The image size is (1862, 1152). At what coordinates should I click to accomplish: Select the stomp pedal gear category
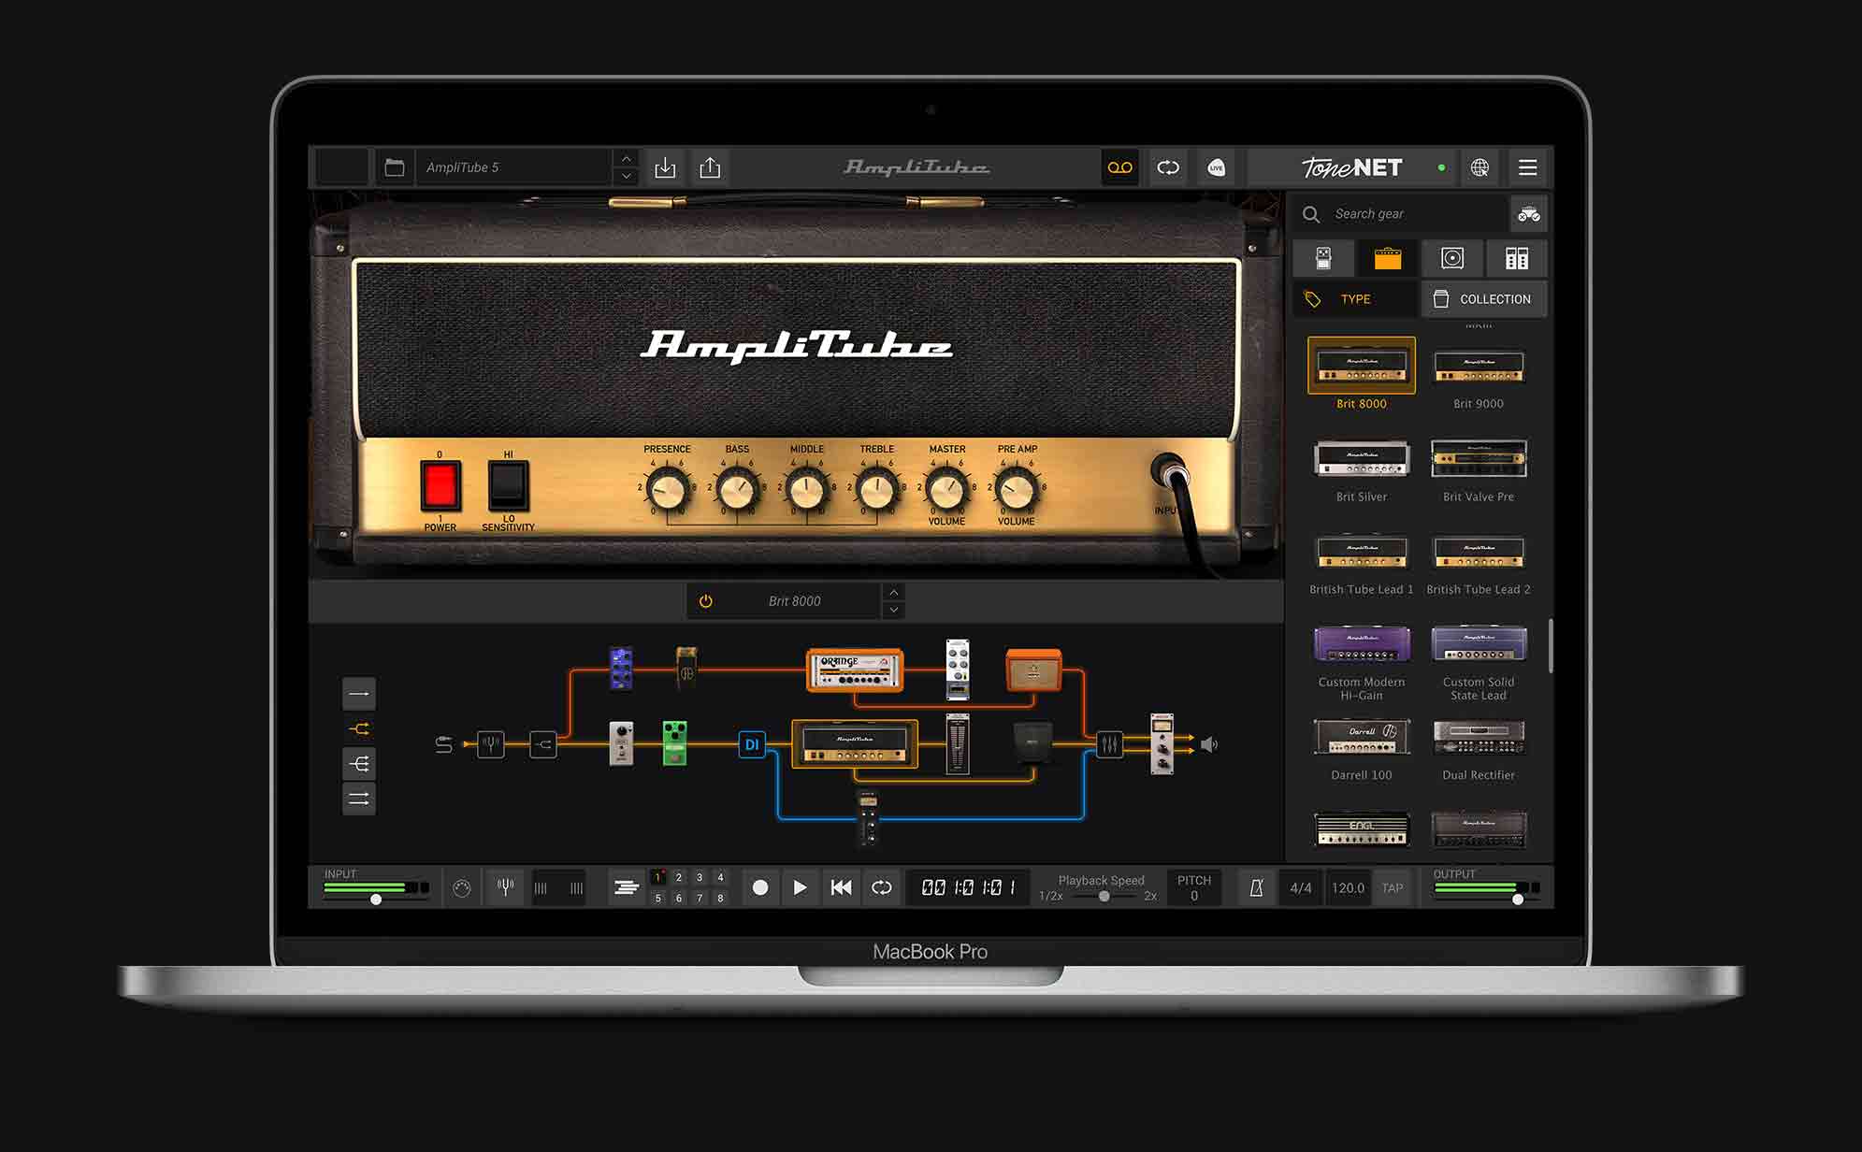(x=1323, y=258)
